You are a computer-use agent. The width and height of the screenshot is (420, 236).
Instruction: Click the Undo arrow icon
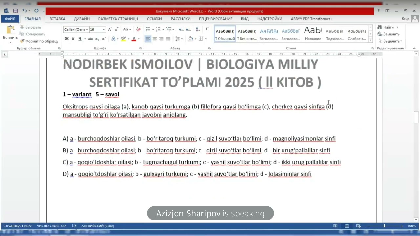point(25,11)
